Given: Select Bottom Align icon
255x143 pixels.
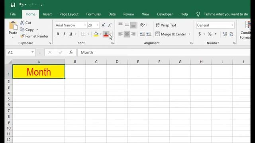Looking at the screenshot, I should (133, 25).
